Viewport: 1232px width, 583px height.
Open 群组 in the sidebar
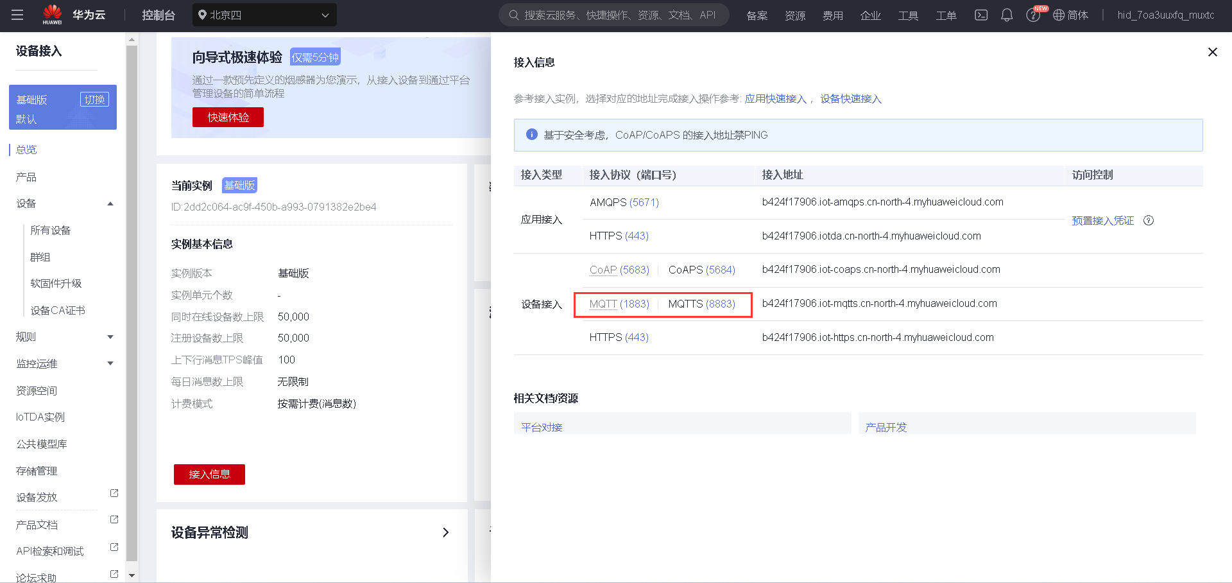coord(40,257)
